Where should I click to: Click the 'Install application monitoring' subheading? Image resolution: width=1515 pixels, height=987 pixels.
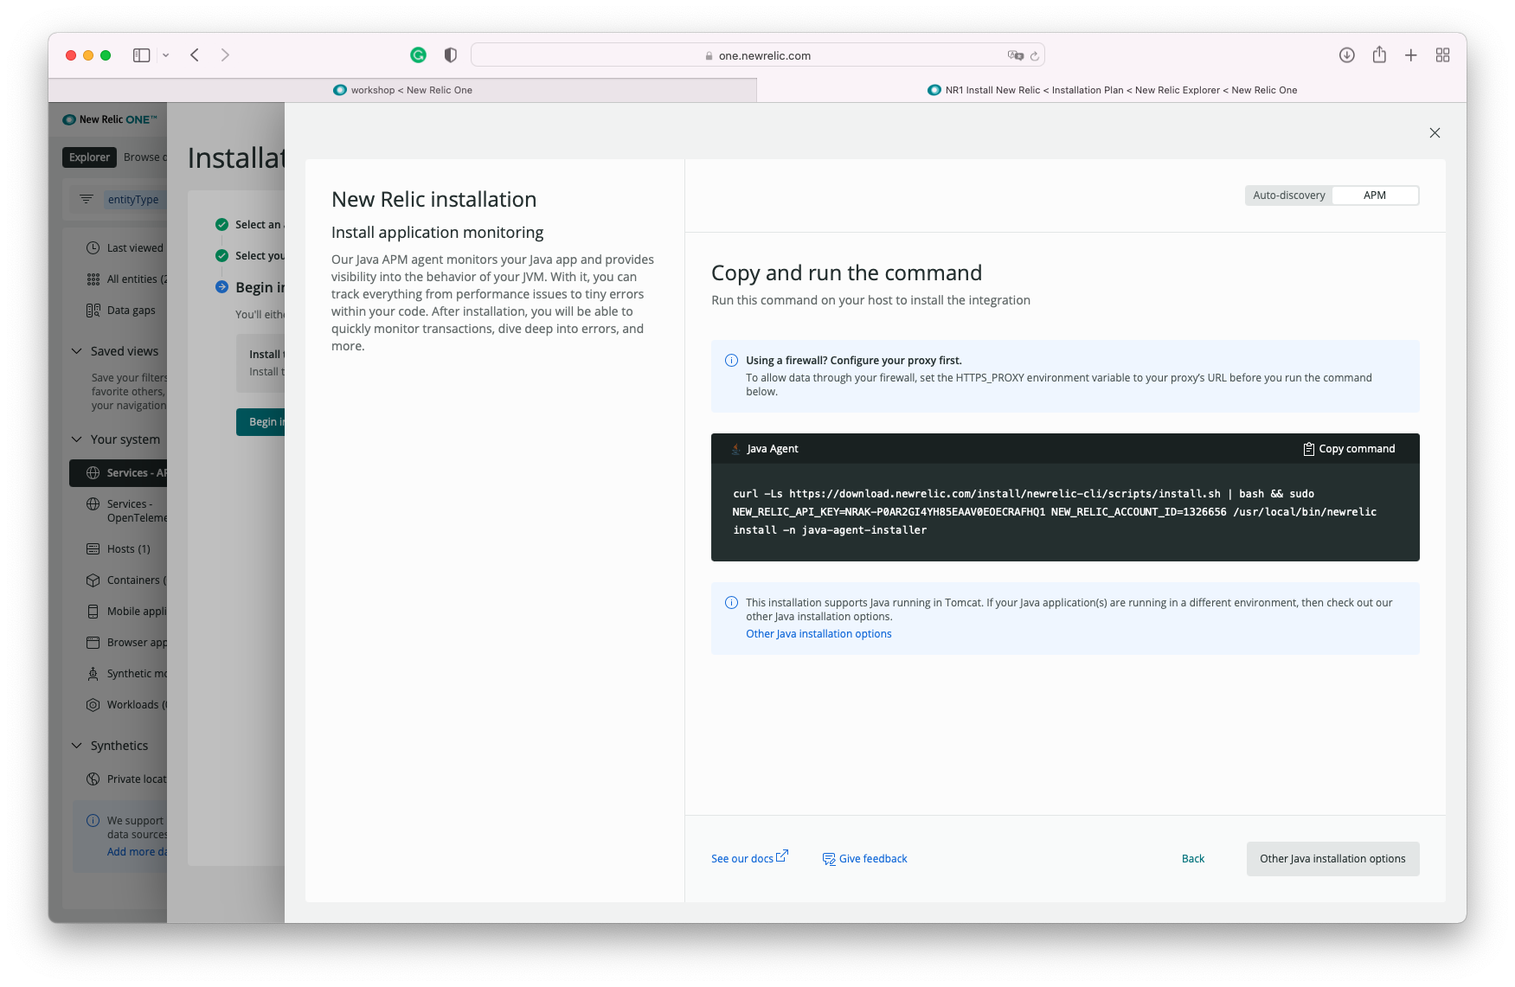[437, 233]
